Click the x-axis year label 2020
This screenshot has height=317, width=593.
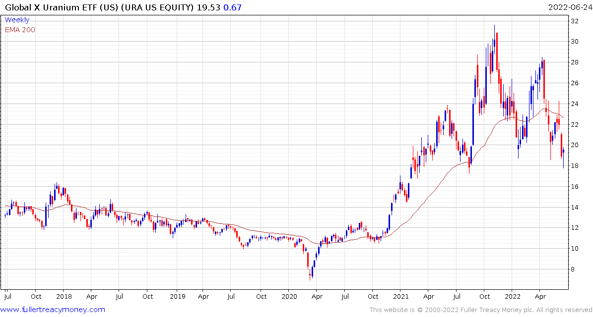[x=288, y=297]
